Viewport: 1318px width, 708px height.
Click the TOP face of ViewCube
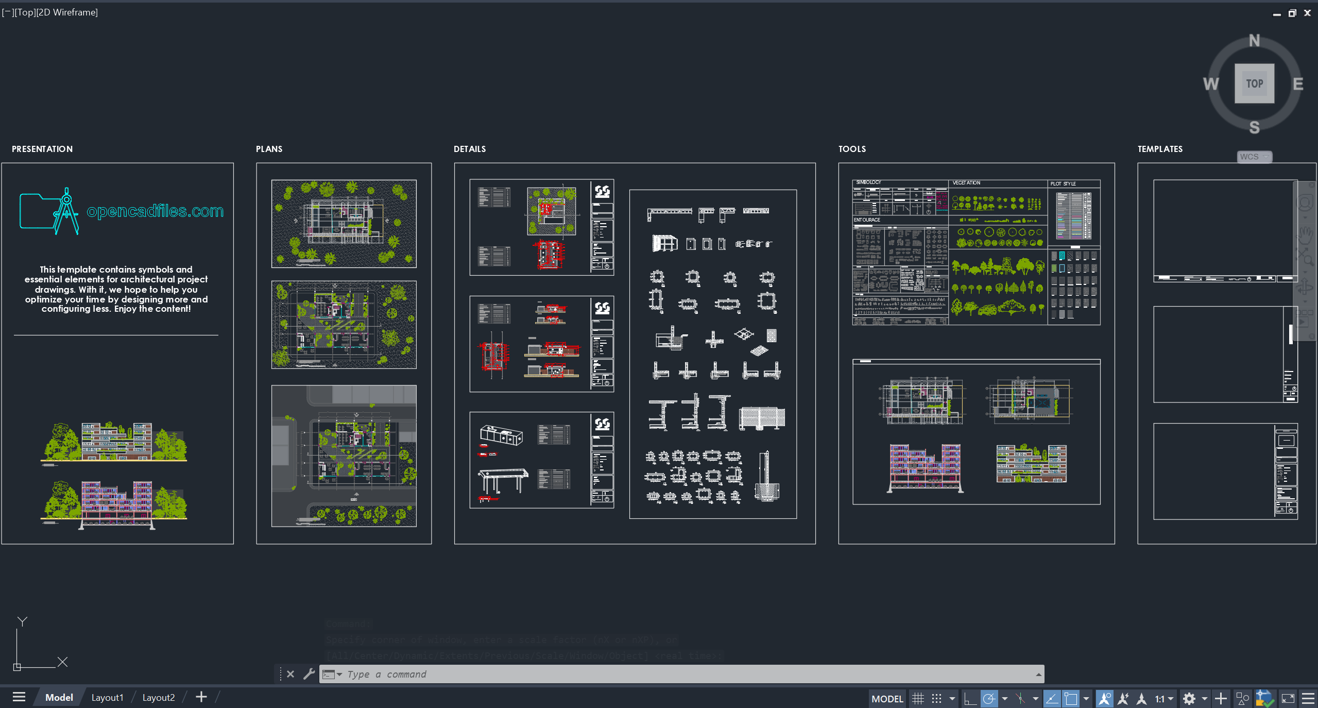click(x=1254, y=83)
